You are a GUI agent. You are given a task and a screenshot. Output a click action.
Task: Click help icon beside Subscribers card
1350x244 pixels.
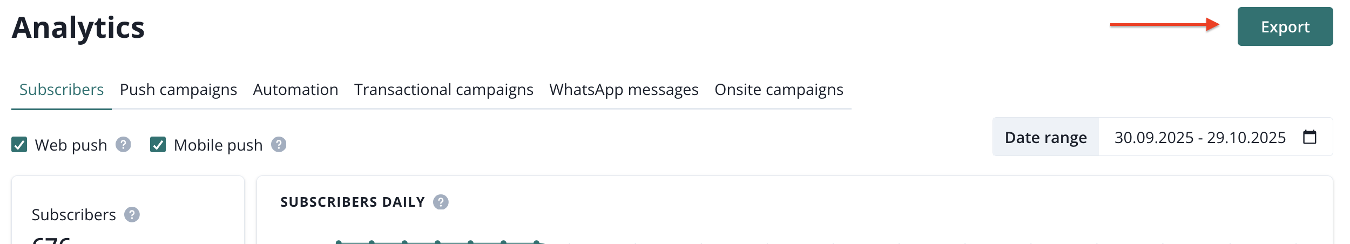(132, 215)
